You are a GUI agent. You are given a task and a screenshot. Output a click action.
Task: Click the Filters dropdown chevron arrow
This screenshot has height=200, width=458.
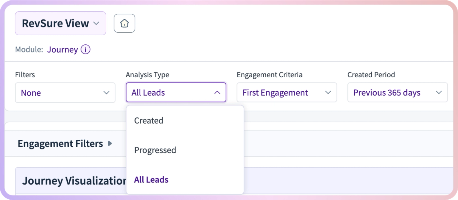click(x=106, y=93)
